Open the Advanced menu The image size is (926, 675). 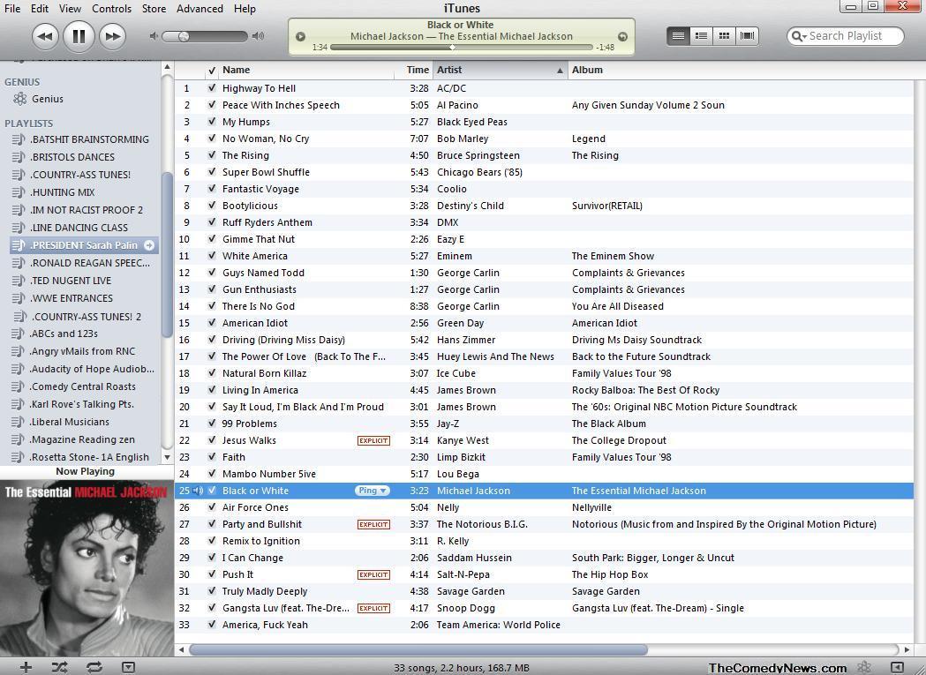200,9
